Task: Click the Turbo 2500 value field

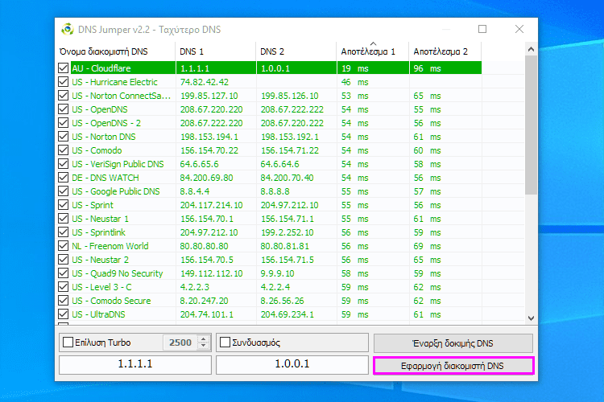Action: click(x=180, y=343)
